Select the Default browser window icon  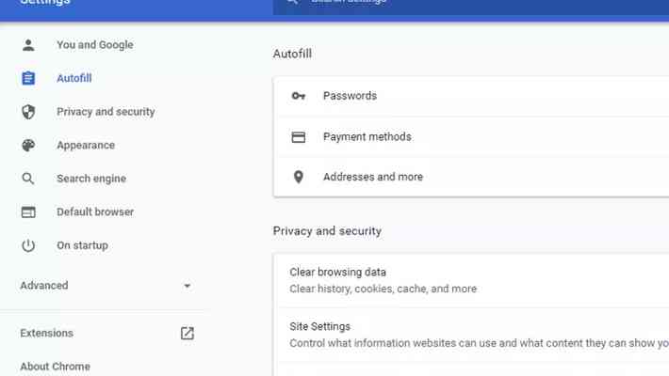[x=28, y=211]
